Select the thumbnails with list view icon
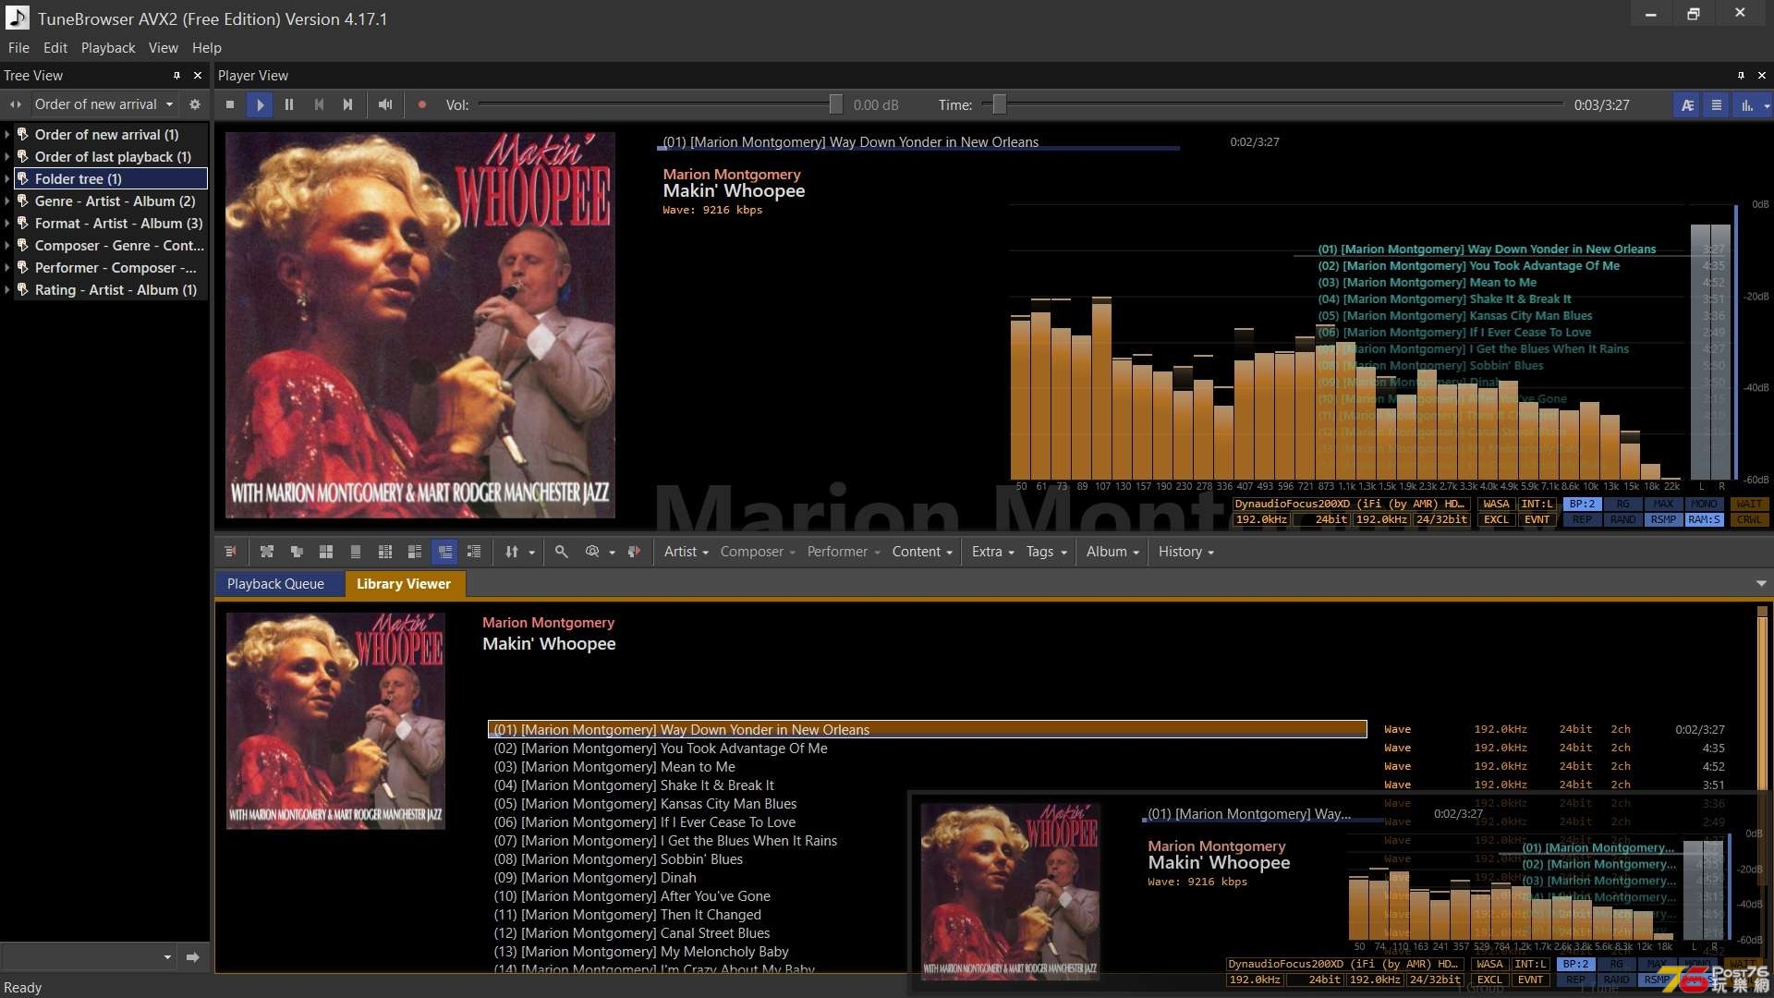The height and width of the screenshot is (998, 1774). (x=415, y=552)
